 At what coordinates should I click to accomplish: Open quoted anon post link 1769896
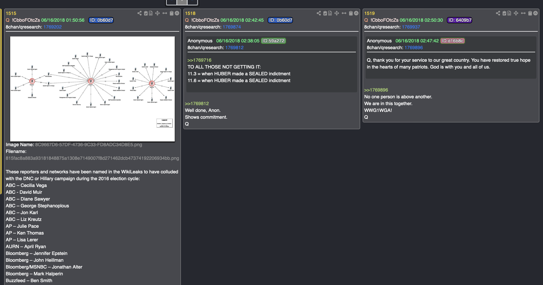(414, 48)
